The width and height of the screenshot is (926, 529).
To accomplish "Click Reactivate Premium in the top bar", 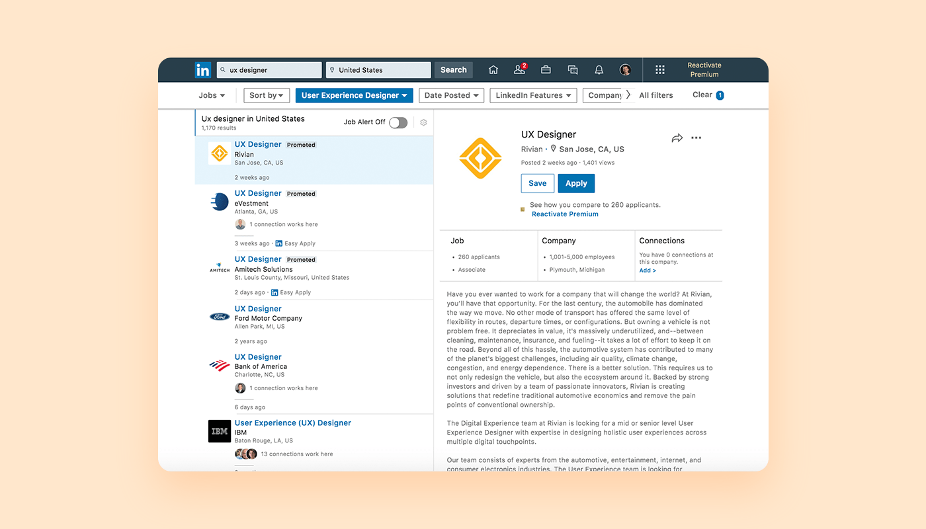I will [704, 70].
